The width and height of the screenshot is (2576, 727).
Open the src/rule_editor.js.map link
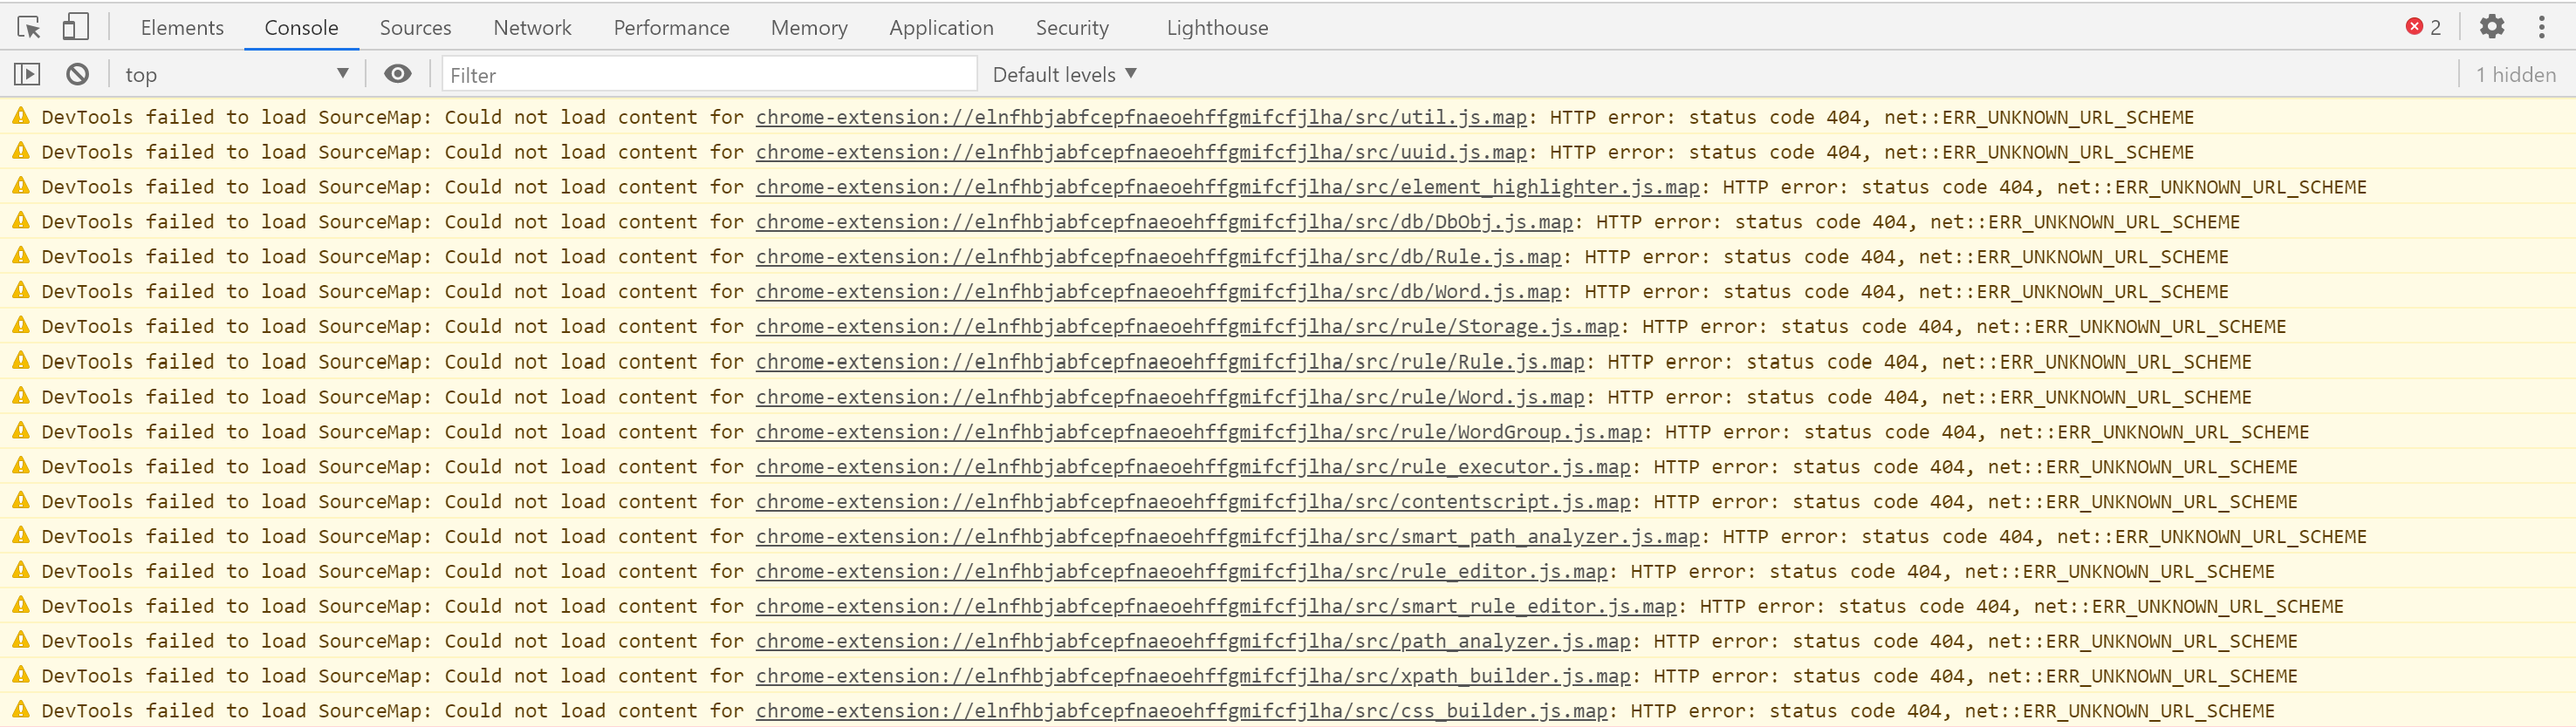[1181, 571]
